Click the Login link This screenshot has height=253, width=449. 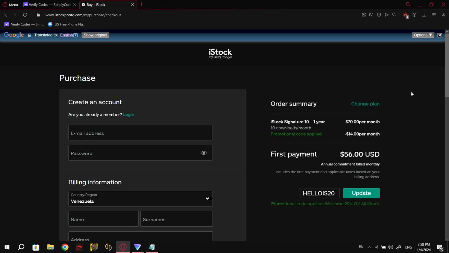coord(129,115)
